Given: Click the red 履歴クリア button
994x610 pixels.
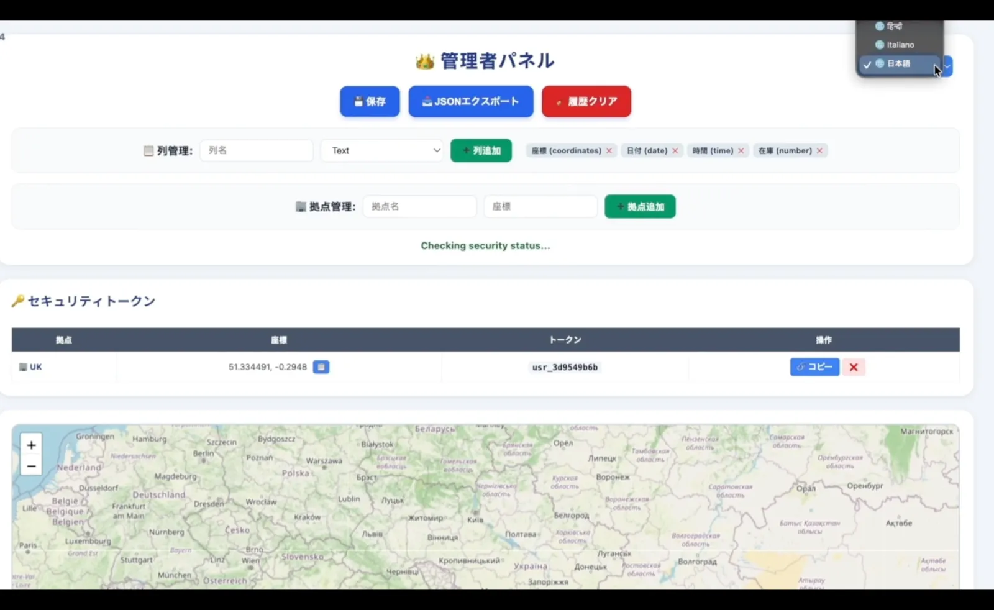Looking at the screenshot, I should (586, 101).
